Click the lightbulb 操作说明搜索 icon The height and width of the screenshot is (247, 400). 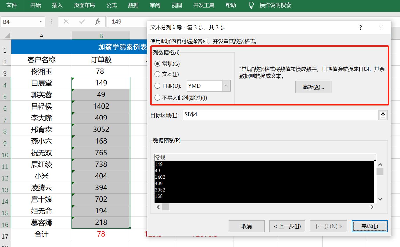[x=251, y=5]
